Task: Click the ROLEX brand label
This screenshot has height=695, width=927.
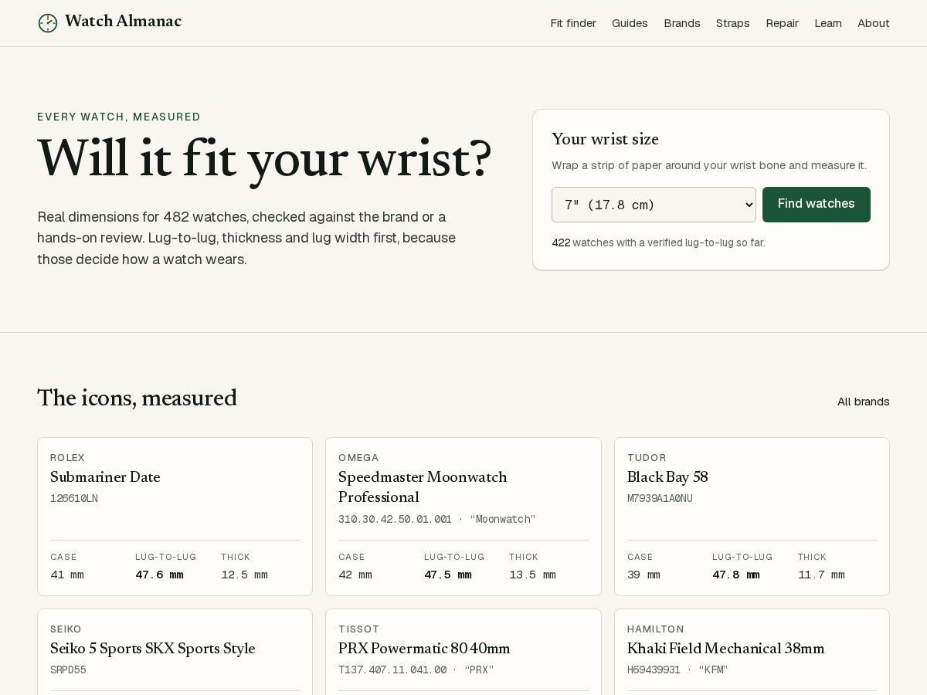Action: [x=67, y=458]
